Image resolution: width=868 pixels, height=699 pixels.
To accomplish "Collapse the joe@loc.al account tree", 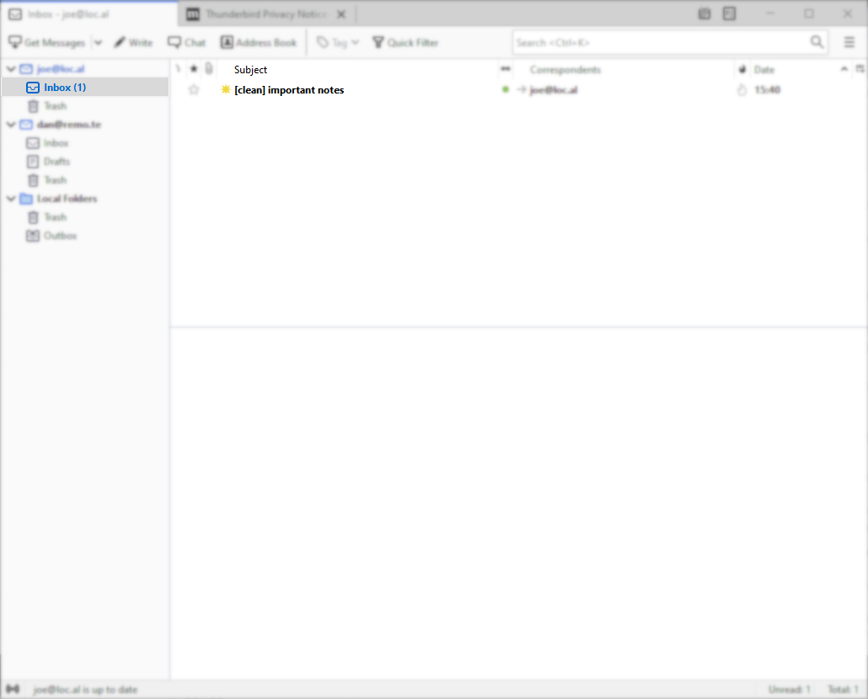I will (x=10, y=68).
